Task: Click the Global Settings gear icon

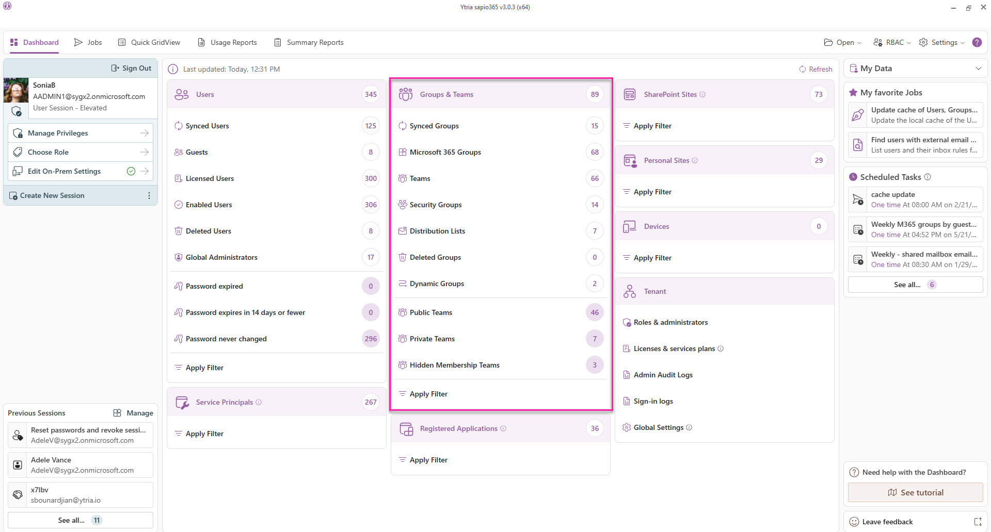Action: (626, 427)
